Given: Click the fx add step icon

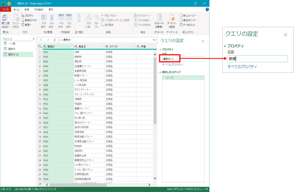Looking at the screenshot, I should (55, 40).
